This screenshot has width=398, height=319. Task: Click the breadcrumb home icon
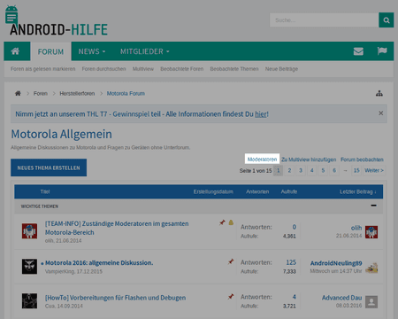tap(18, 93)
